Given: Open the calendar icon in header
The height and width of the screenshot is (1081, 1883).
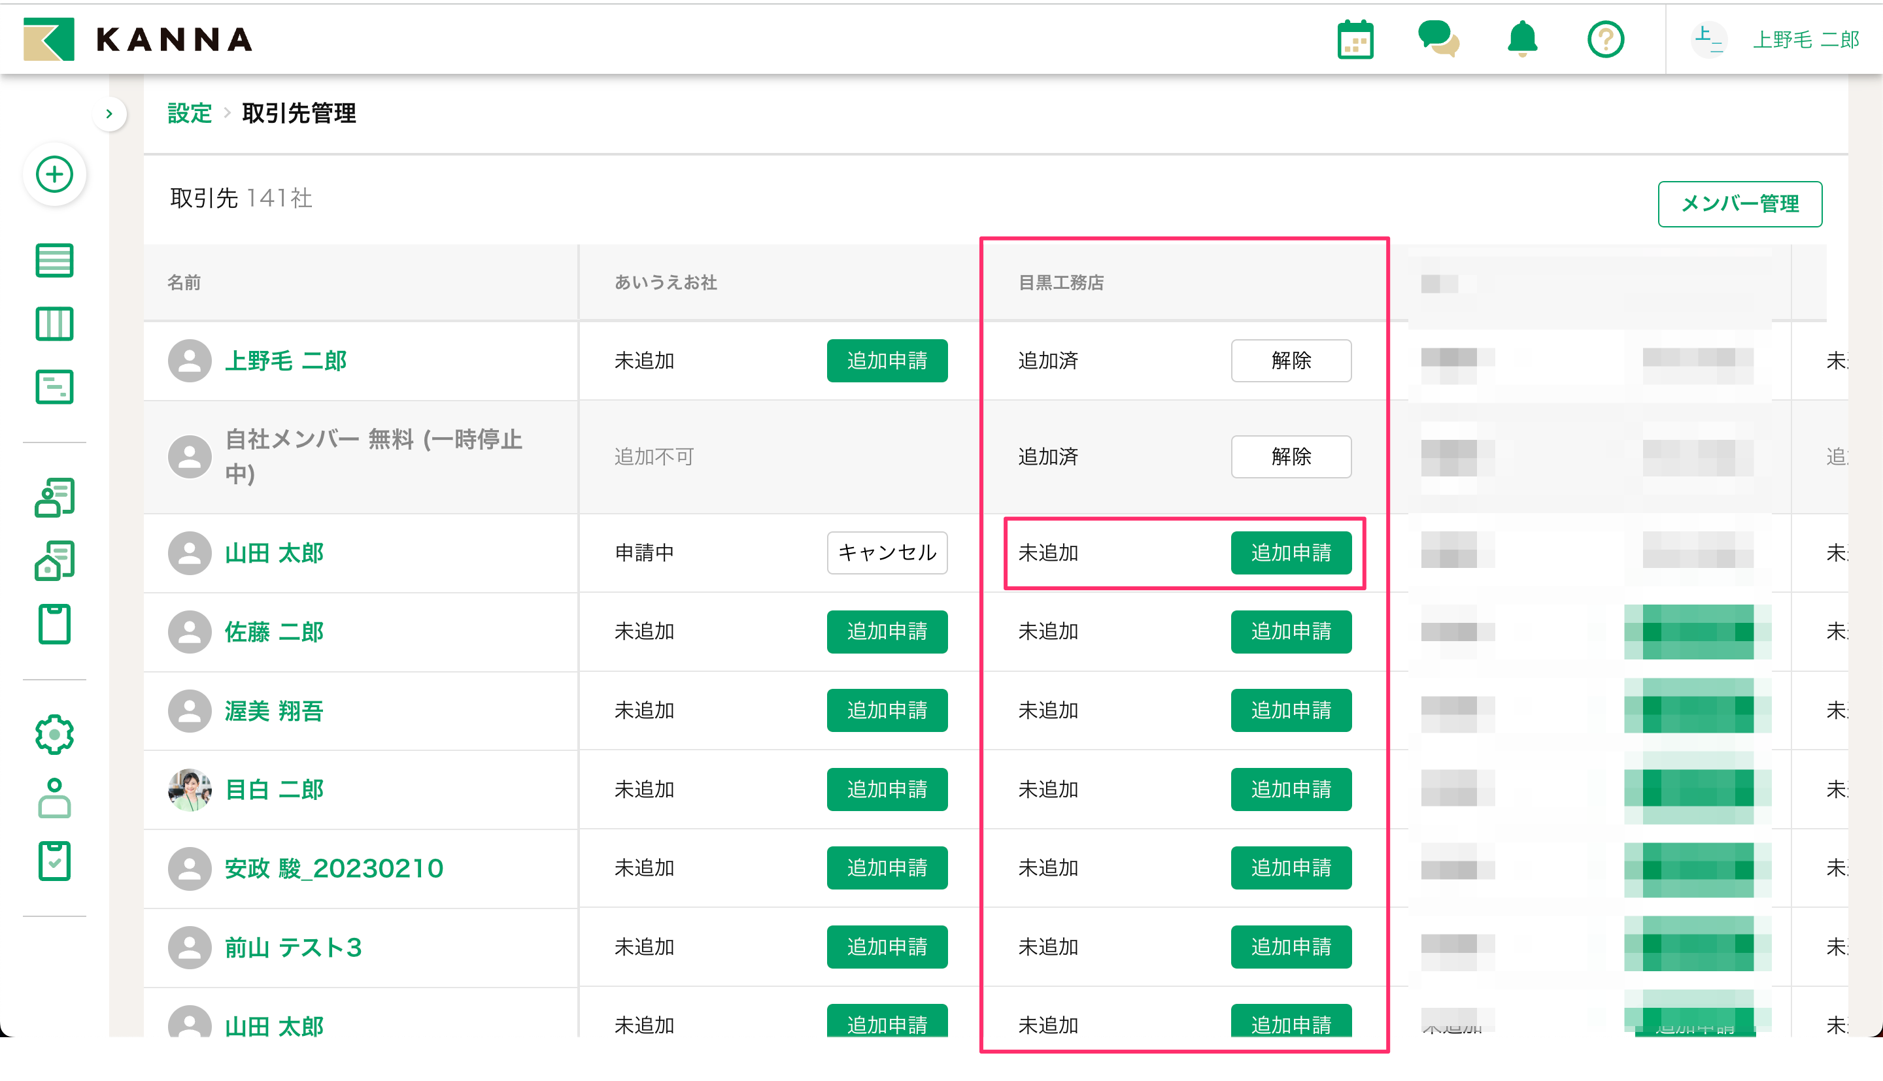Looking at the screenshot, I should 1355,39.
